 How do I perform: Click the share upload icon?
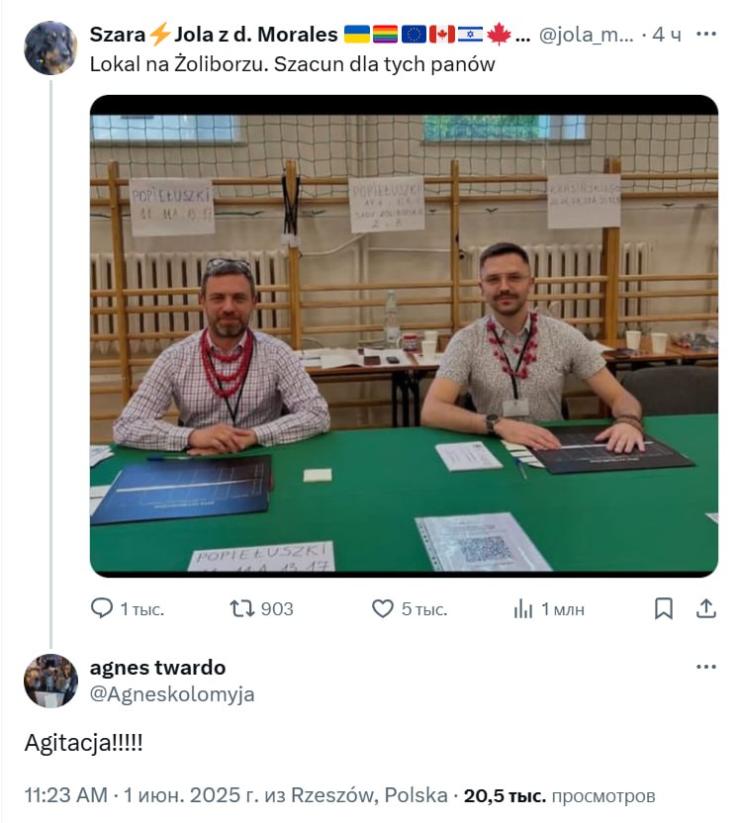coord(706,609)
